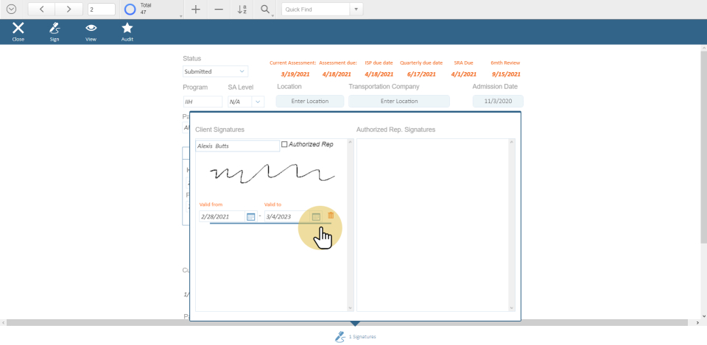Viewport: 707px width, 345px height.
Task: Open the SA Level dropdown
Action: tap(257, 102)
